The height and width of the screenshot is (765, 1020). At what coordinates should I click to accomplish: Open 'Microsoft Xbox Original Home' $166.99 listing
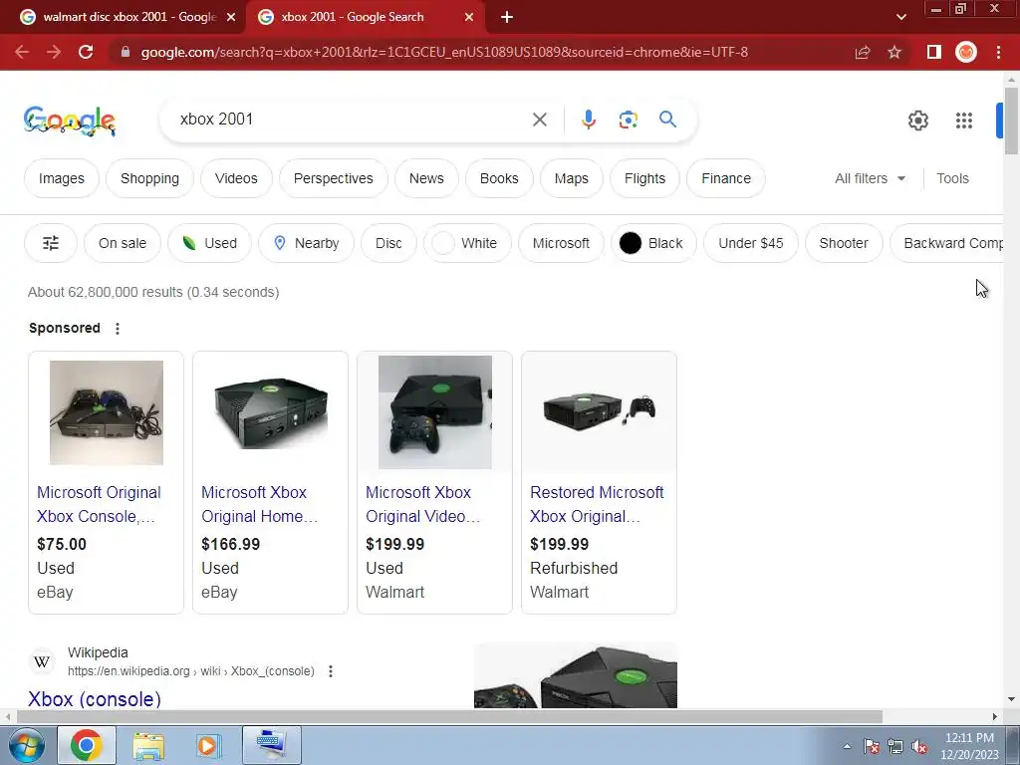tap(260, 504)
